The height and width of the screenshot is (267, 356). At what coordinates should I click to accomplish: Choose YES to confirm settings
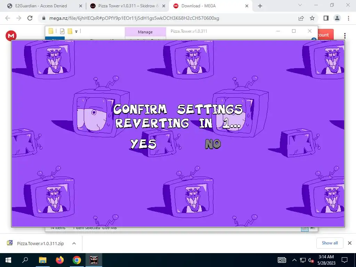pyautogui.click(x=144, y=144)
